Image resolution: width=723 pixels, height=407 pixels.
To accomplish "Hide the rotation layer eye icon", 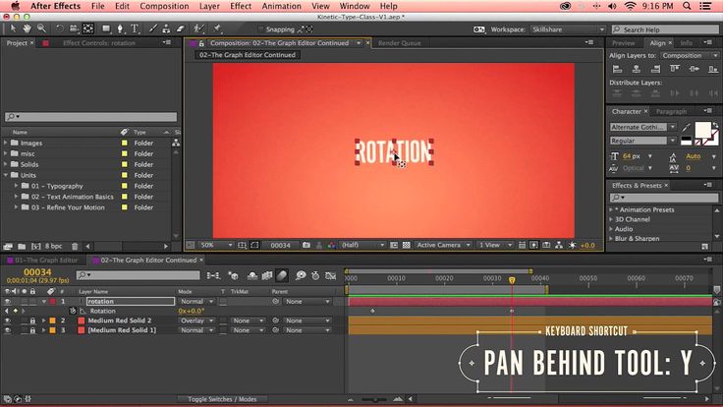I will tap(8, 302).
